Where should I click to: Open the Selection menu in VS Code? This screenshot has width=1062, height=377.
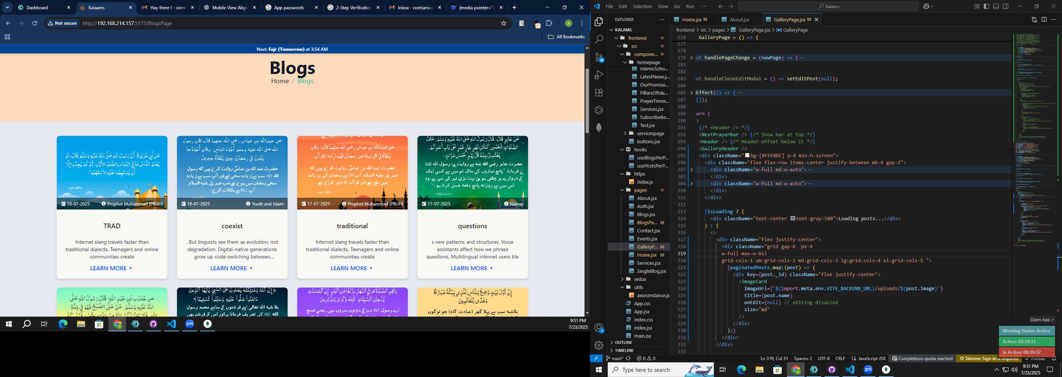(642, 6)
